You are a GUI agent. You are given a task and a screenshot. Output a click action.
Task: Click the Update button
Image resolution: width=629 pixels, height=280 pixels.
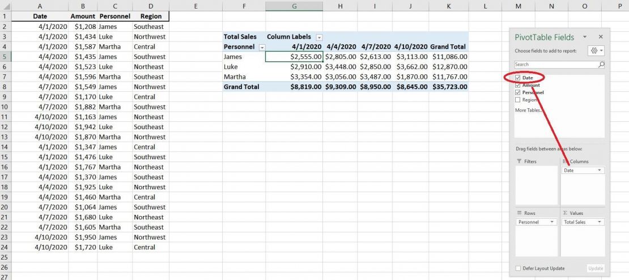596,268
